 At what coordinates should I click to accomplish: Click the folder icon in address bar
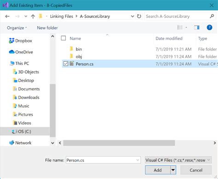40,16
